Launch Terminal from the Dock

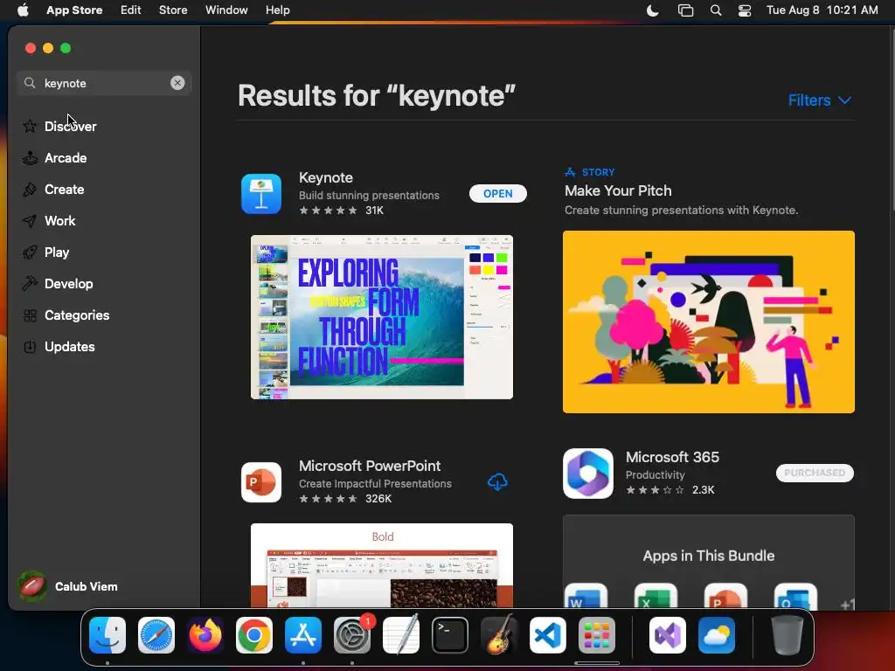450,635
